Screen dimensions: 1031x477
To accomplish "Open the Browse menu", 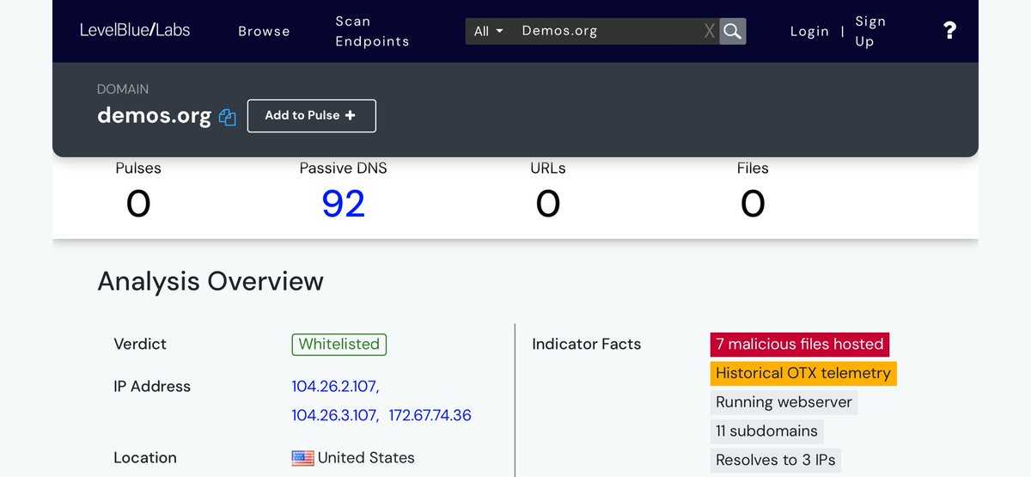I will pyautogui.click(x=264, y=31).
